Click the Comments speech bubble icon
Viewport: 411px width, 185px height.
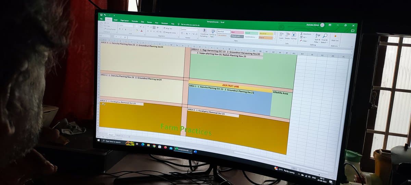(x=352, y=31)
